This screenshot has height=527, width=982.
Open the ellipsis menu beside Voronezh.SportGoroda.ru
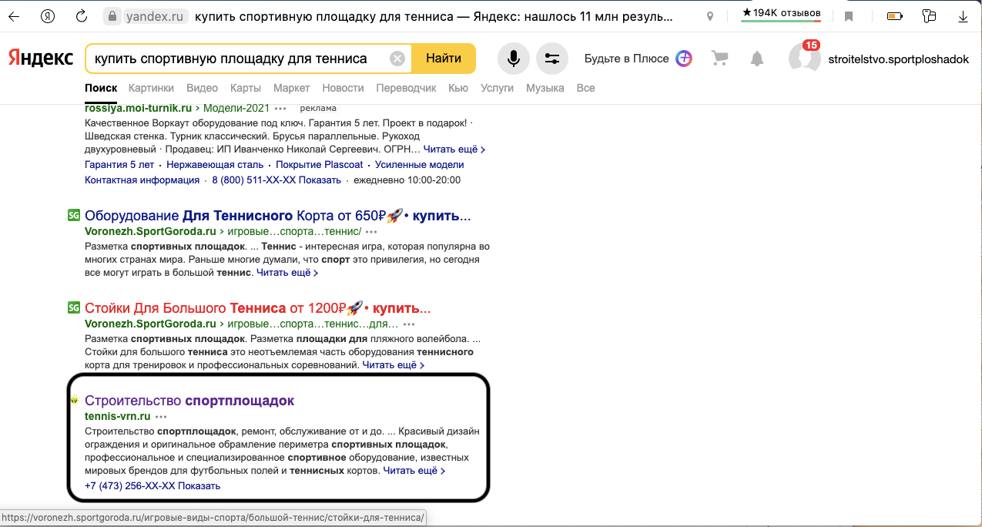click(372, 230)
